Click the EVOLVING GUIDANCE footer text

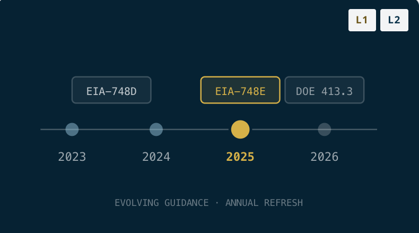162,203
